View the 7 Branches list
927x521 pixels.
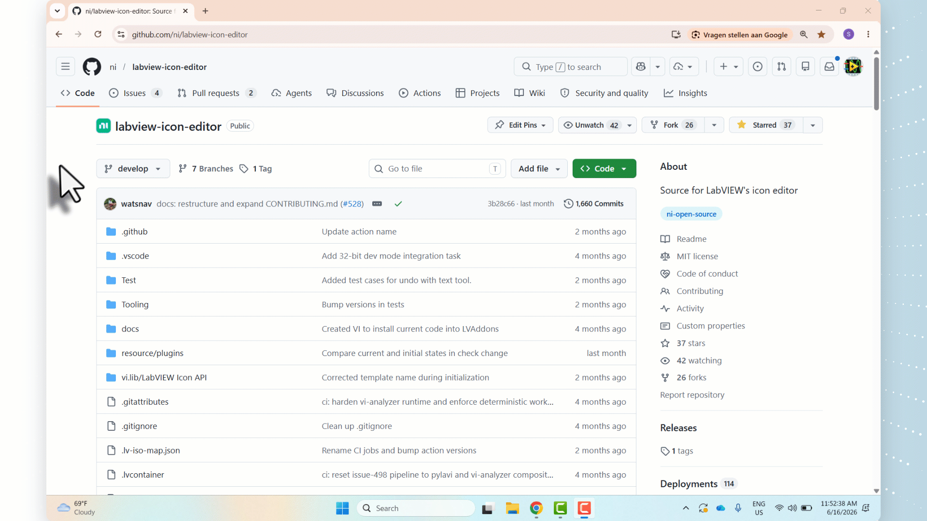[x=206, y=168]
